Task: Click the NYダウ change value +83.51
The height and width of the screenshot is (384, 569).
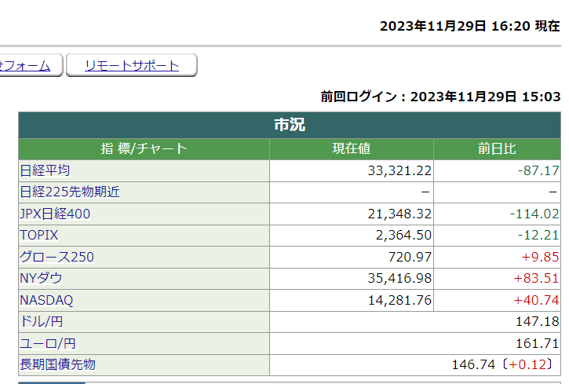Action: 534,278
